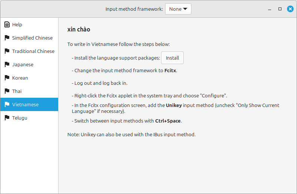
Task: Click the flag icon next to Japanese
Action: coord(7,64)
